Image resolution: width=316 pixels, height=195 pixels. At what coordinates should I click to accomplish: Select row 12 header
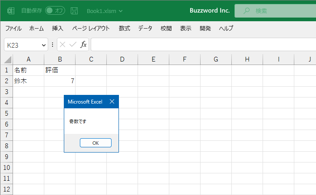pyautogui.click(x=7, y=189)
